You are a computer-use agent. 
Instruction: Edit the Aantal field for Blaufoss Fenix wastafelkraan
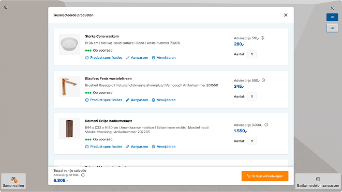(x=251, y=97)
